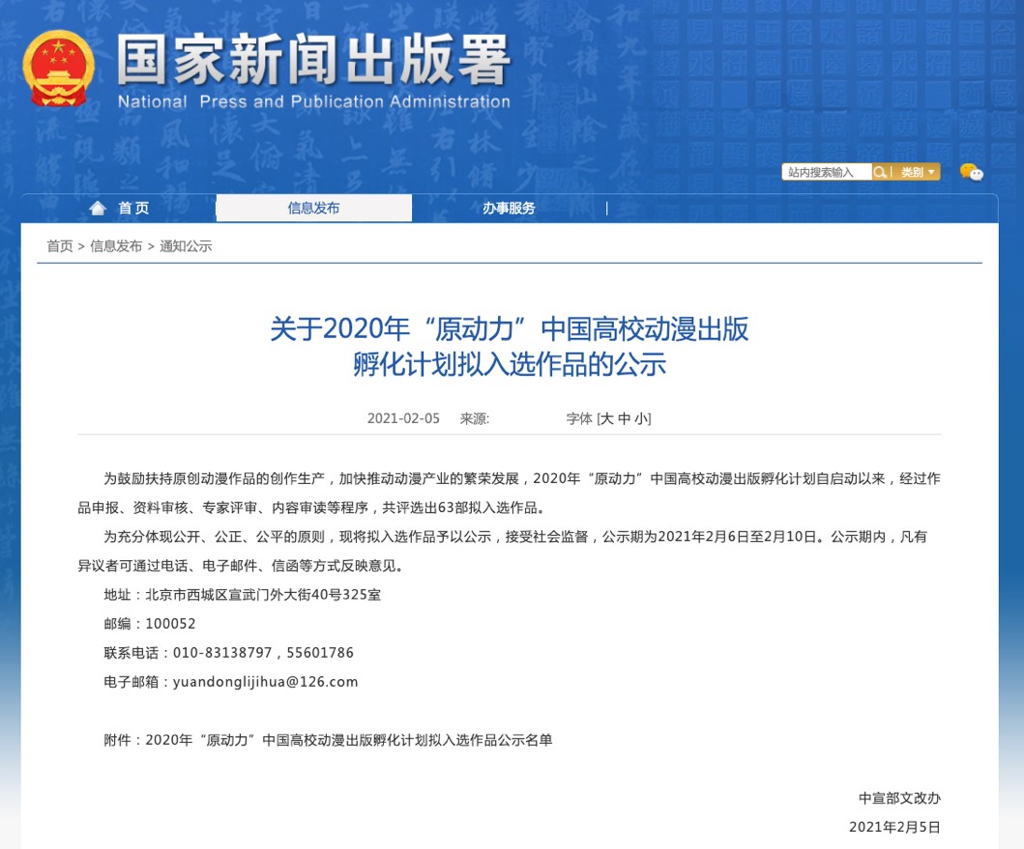
Task: Click 信息发布 in the breadcrumb
Action: [116, 246]
